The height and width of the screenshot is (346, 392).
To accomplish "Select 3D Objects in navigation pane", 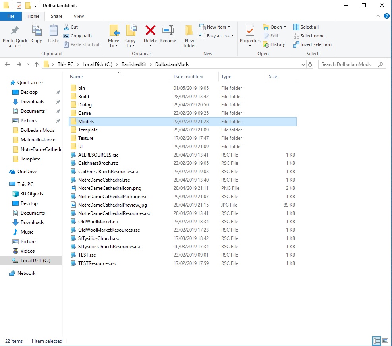I will (x=32, y=194).
